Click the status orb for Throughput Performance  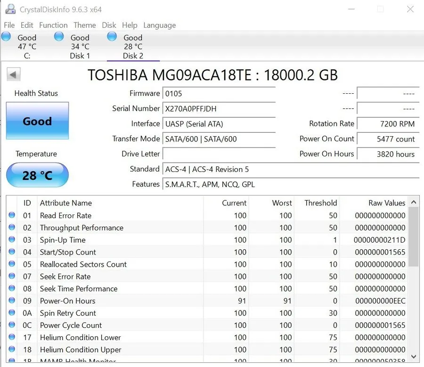point(12,227)
